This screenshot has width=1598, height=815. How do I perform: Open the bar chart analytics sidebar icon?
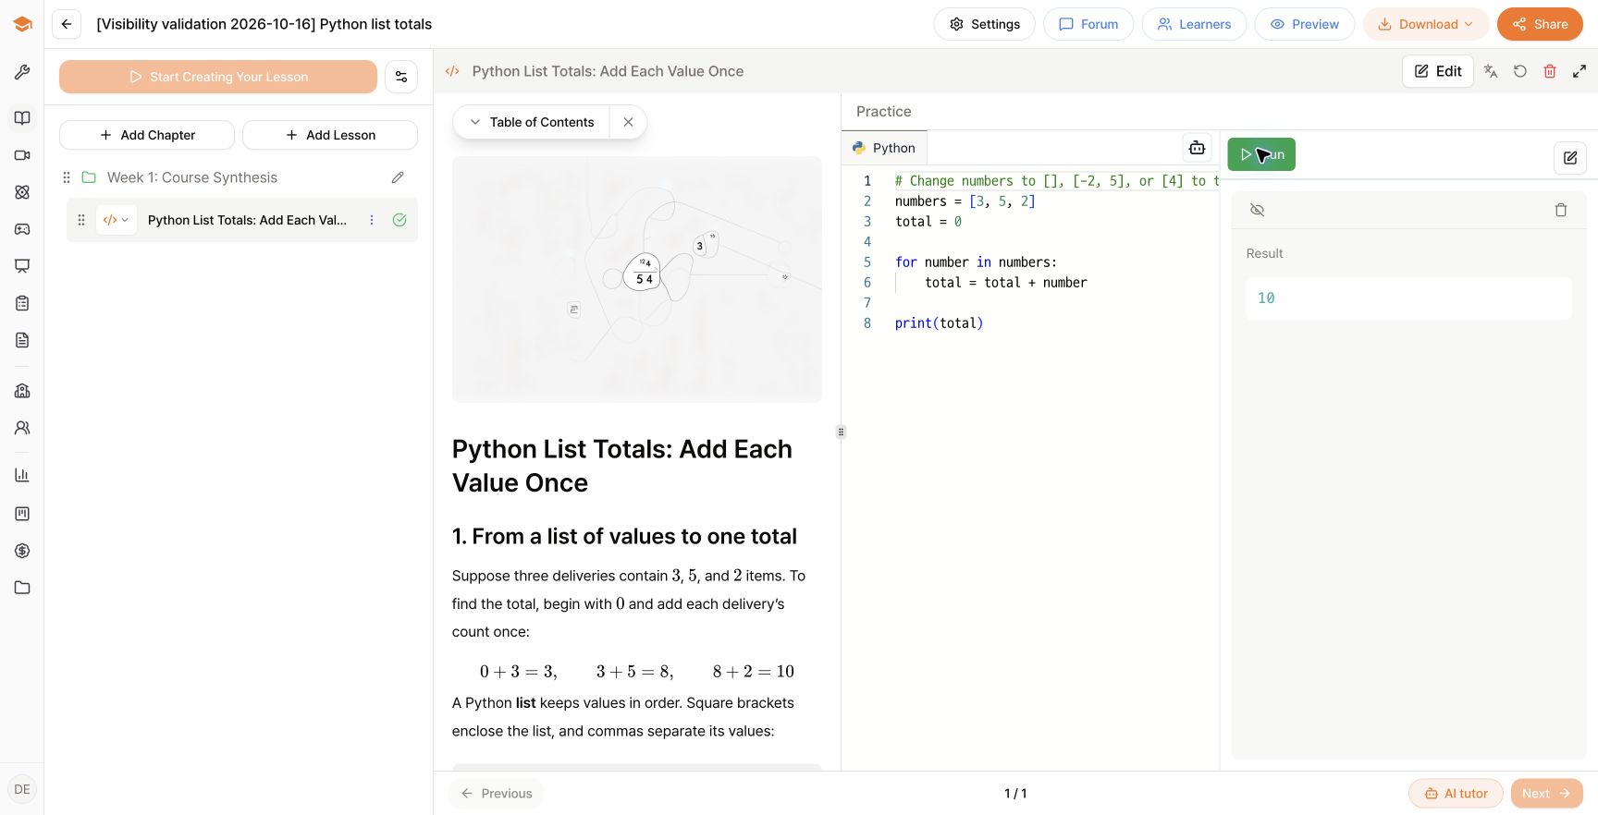tap(22, 475)
